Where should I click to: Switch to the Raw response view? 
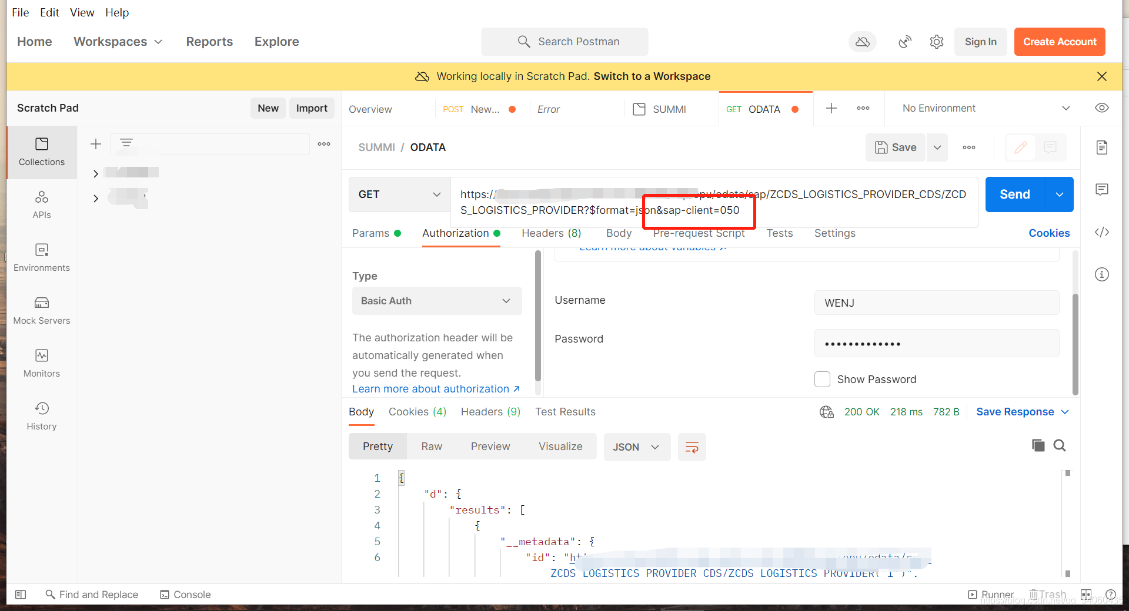coord(432,446)
